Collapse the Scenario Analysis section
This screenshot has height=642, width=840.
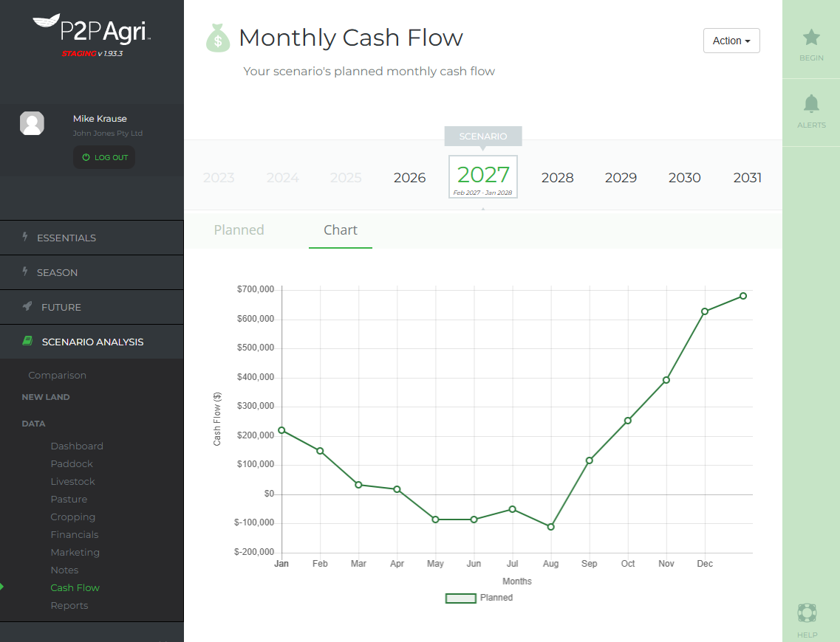coord(92,342)
